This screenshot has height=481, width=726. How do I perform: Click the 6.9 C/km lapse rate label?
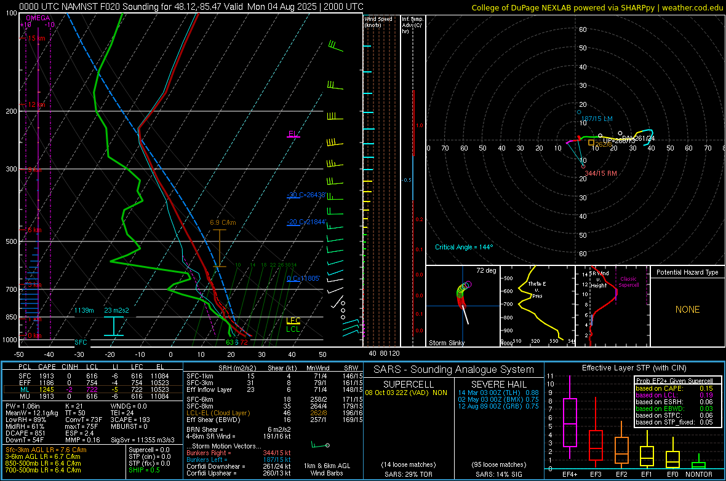pos(223,222)
